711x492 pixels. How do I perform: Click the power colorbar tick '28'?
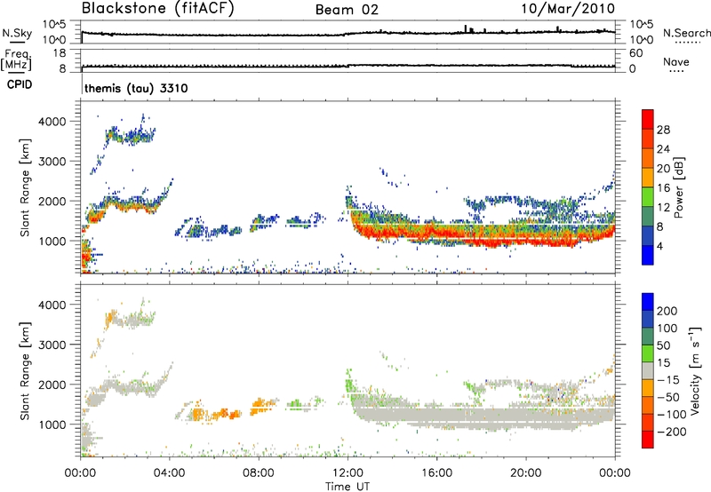663,130
